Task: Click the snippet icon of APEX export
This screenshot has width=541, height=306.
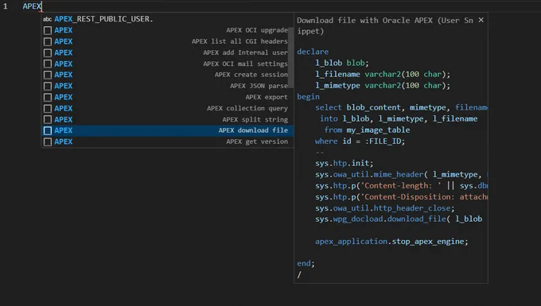Action: 48,97
